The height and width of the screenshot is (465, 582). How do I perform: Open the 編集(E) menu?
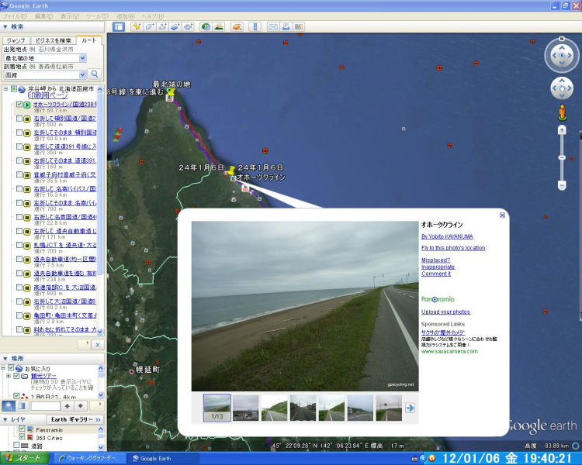pos(43,16)
